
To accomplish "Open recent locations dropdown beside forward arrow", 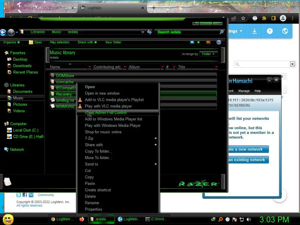I will point(17,32).
